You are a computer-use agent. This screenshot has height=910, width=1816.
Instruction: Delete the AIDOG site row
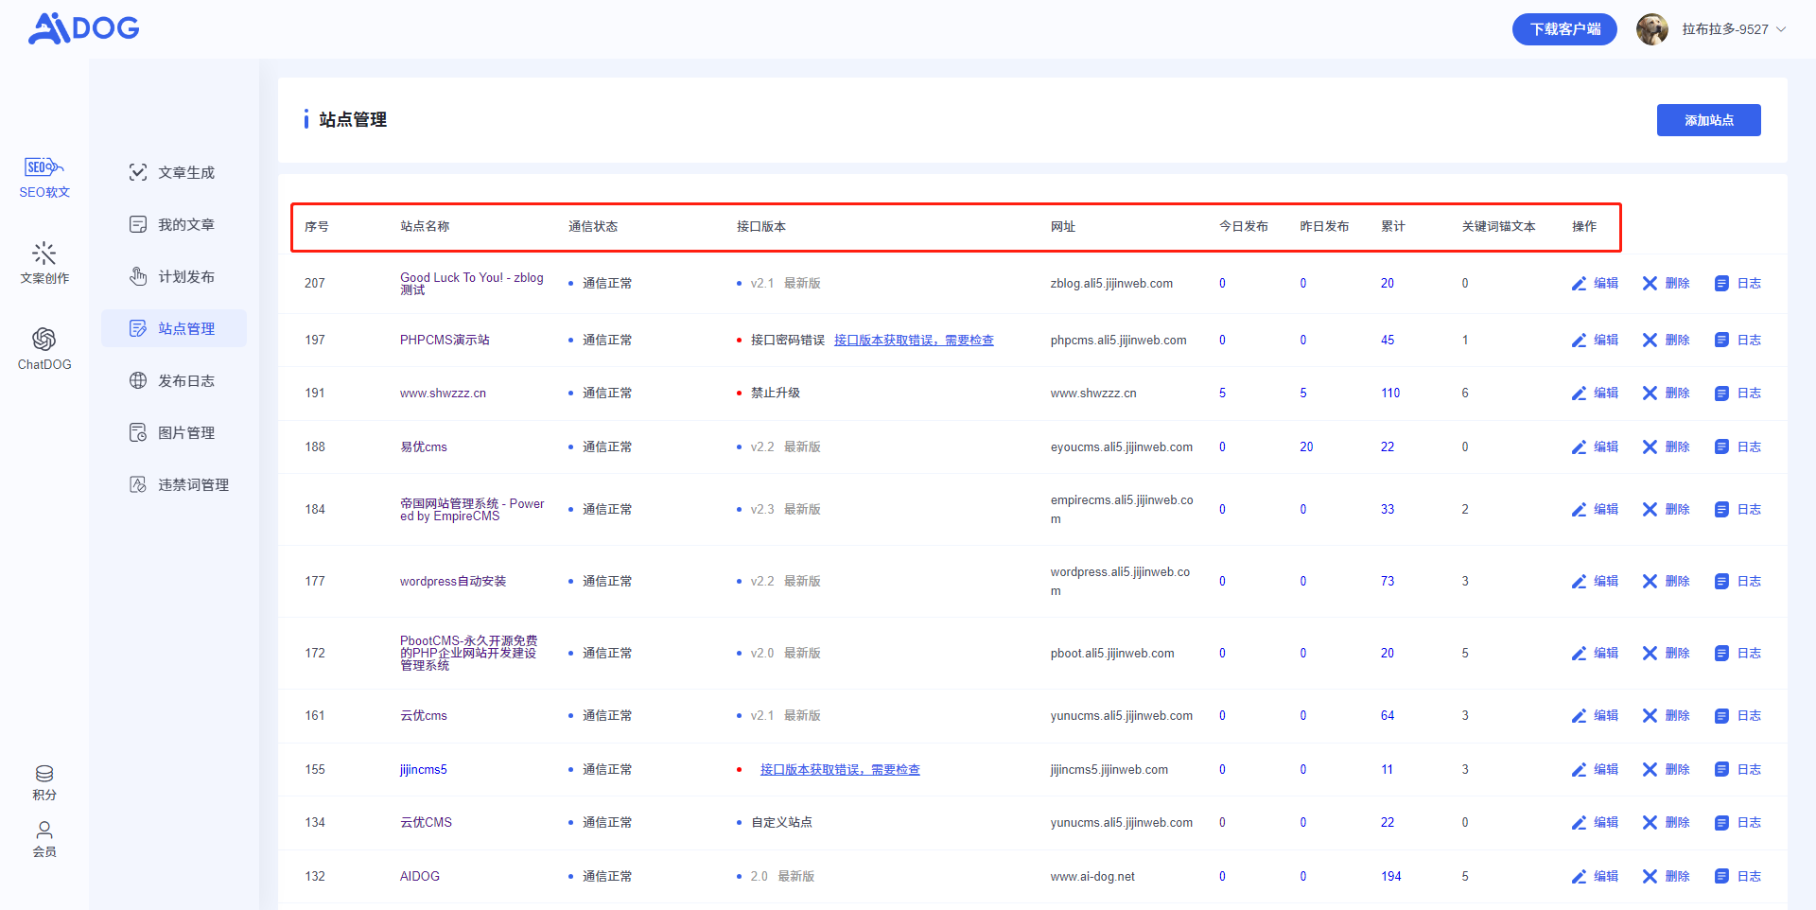tap(1666, 876)
